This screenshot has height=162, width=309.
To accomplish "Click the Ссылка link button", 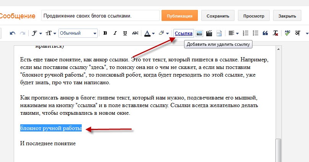I will pos(184,34).
